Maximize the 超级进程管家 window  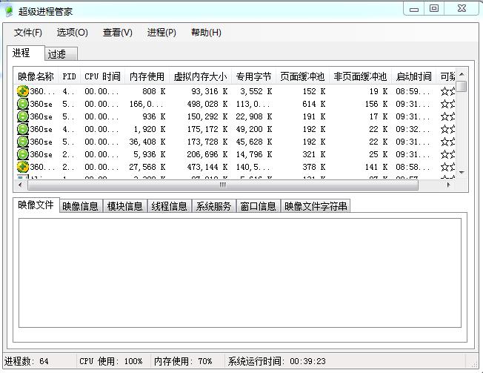click(x=433, y=8)
